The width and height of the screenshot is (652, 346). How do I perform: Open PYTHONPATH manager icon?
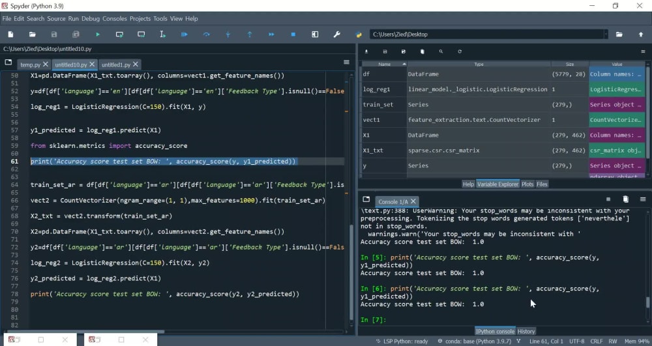coord(359,35)
